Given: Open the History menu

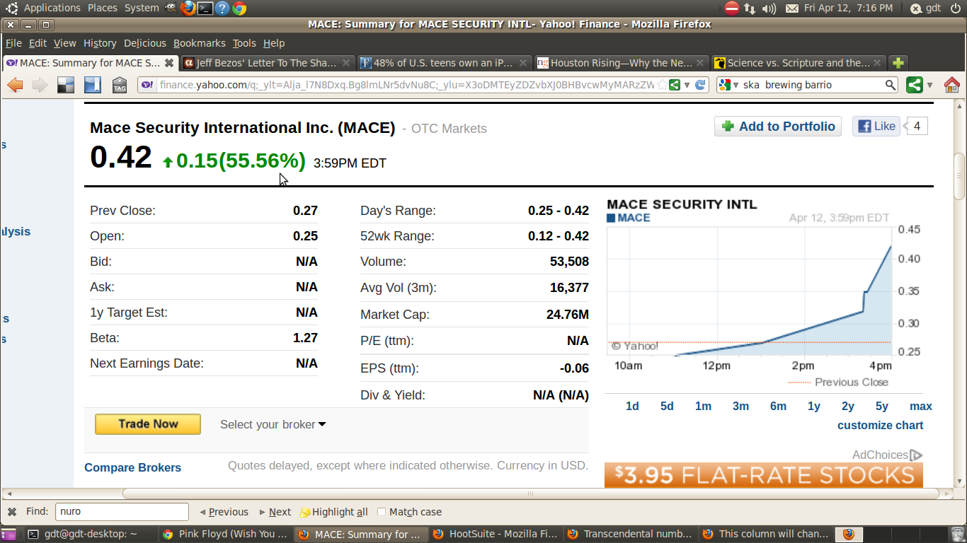Looking at the screenshot, I should click(x=100, y=43).
